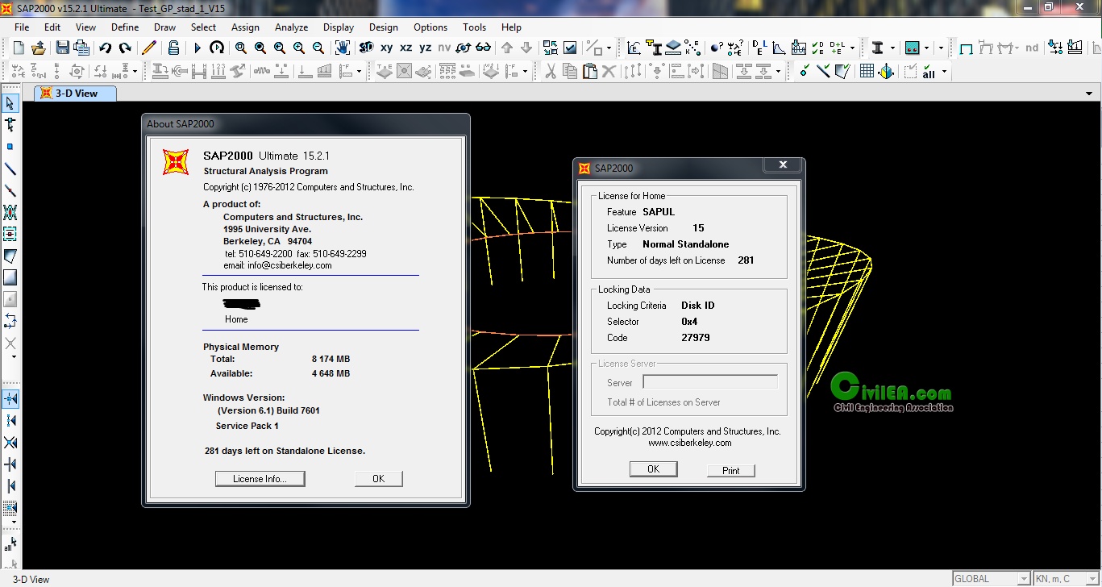The height and width of the screenshot is (587, 1102).
Task: Open the Design menu
Action: tap(384, 27)
